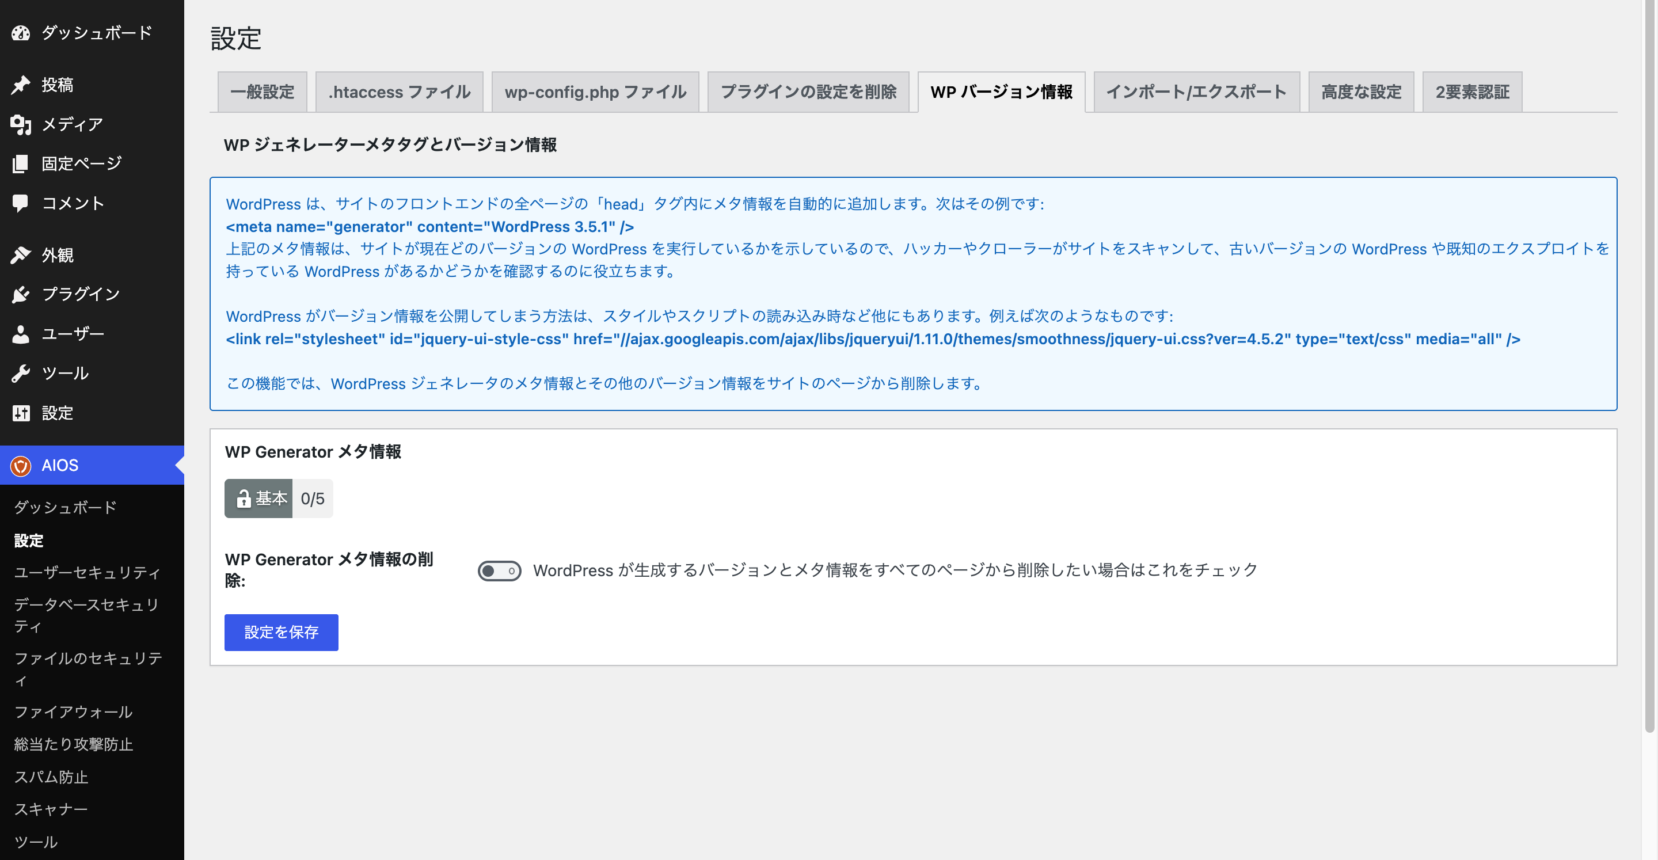Switch to the 高度な設定 tab
The width and height of the screenshot is (1658, 860).
pyautogui.click(x=1362, y=92)
